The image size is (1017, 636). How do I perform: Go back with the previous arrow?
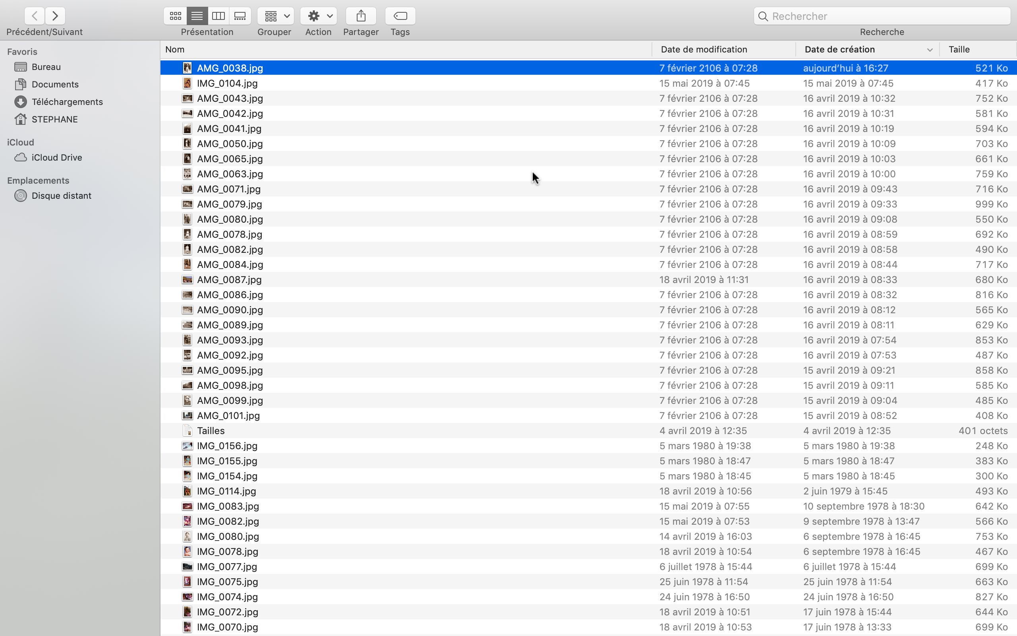coord(35,16)
